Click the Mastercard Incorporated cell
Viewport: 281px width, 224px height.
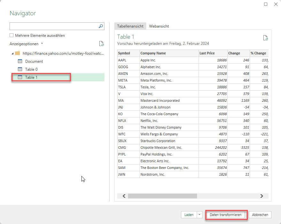[x=169, y=100]
